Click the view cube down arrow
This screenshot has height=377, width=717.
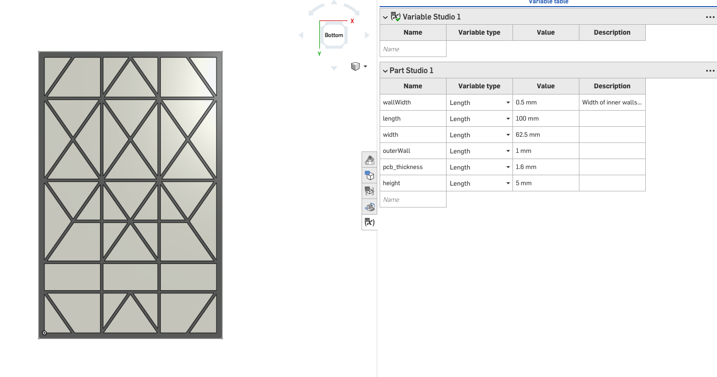[334, 68]
